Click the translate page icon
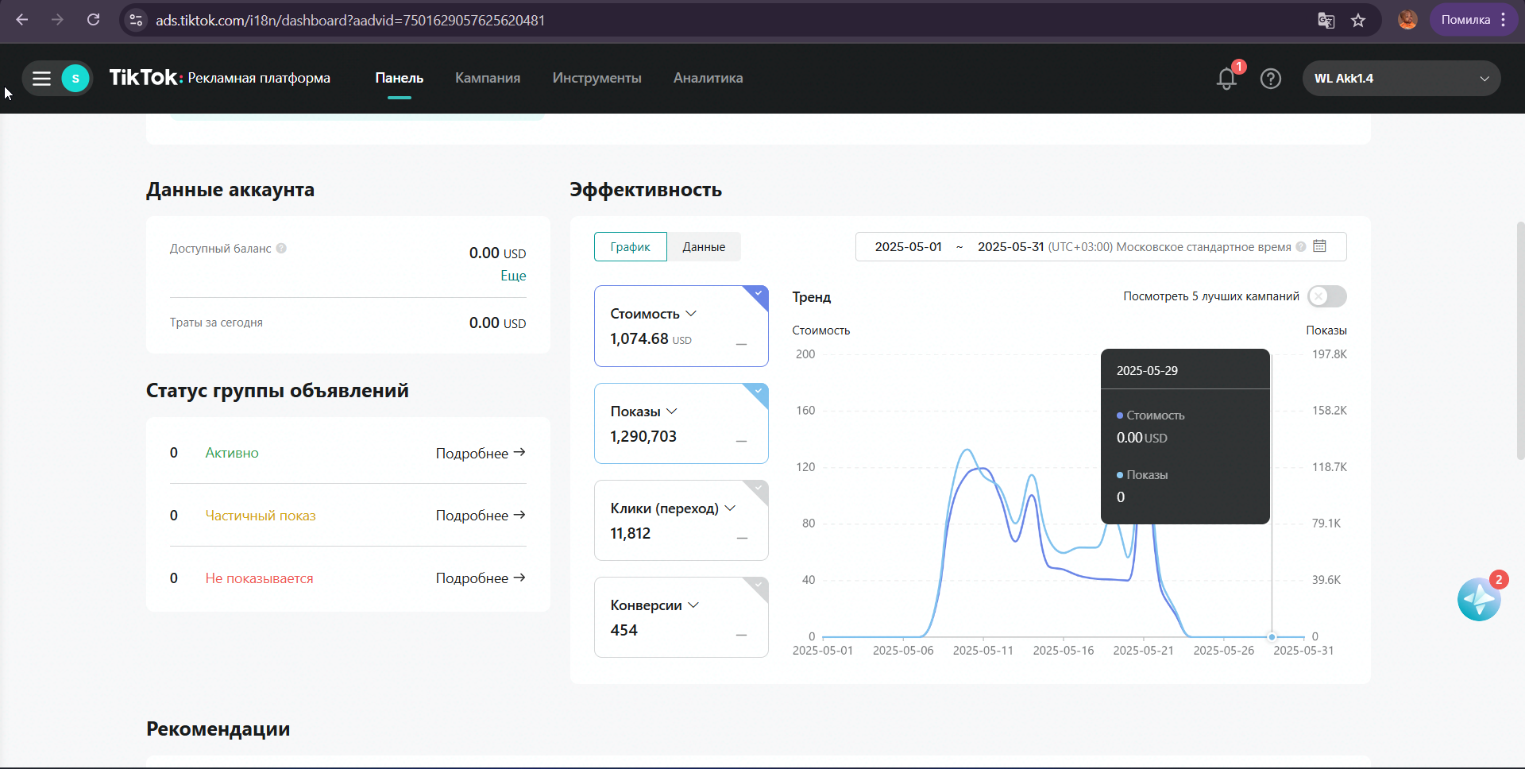 pyautogui.click(x=1326, y=21)
